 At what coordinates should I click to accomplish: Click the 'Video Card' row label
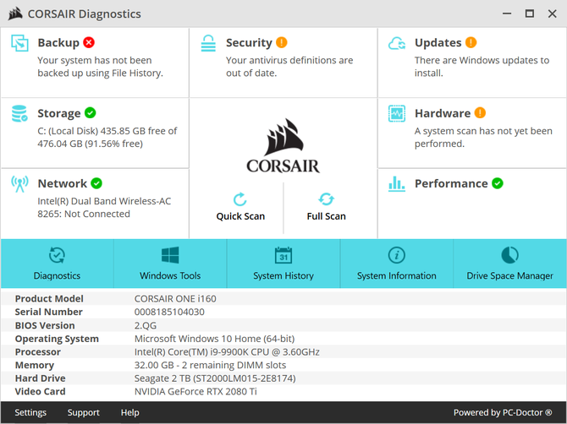[x=40, y=392]
